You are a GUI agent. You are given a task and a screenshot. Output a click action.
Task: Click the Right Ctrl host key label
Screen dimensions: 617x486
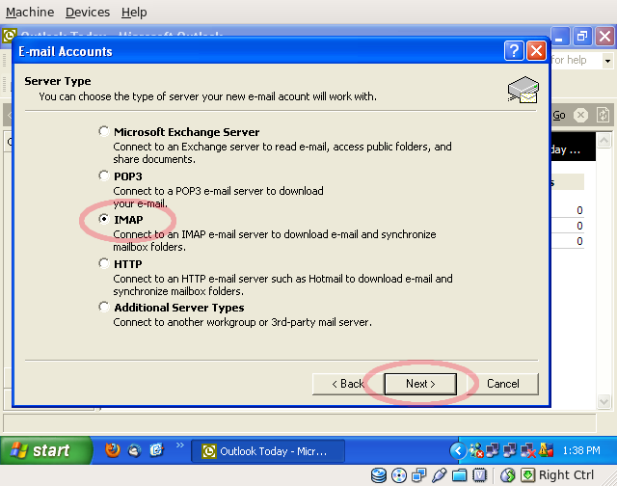pyautogui.click(x=566, y=475)
